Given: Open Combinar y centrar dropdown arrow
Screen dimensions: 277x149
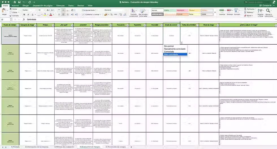Looking at the screenshot, I should pyautogui.click(x=101, y=14).
